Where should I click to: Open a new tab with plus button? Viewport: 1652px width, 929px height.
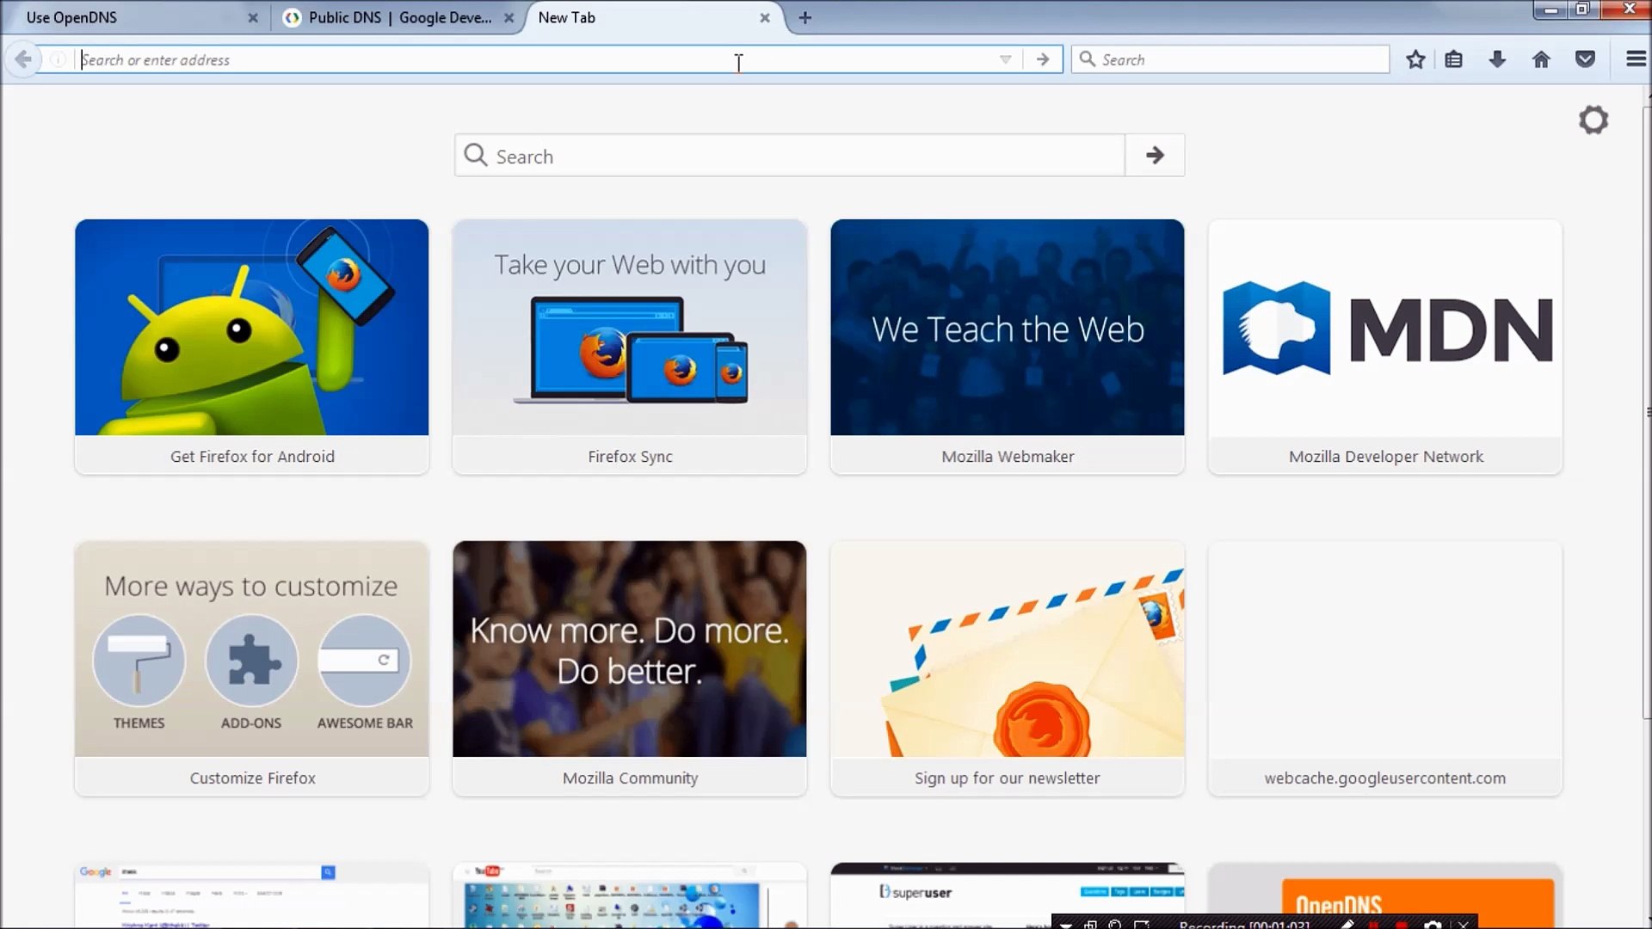[x=805, y=17]
